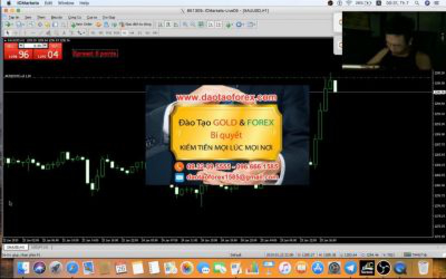Click the zoom in magnifier icon
This screenshot has height=279, width=446.
point(185,24)
